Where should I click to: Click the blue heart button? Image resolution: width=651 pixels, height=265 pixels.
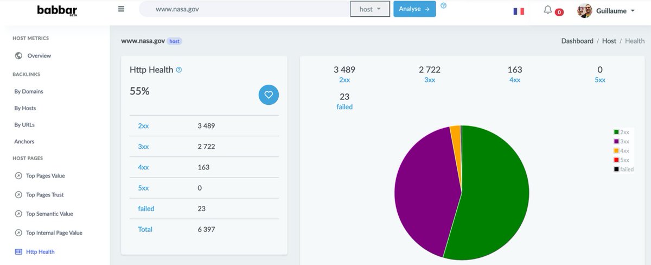tap(269, 94)
